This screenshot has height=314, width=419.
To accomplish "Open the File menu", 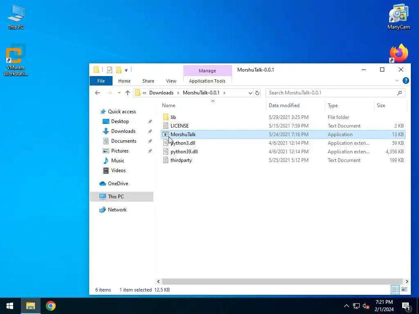I will point(101,81).
